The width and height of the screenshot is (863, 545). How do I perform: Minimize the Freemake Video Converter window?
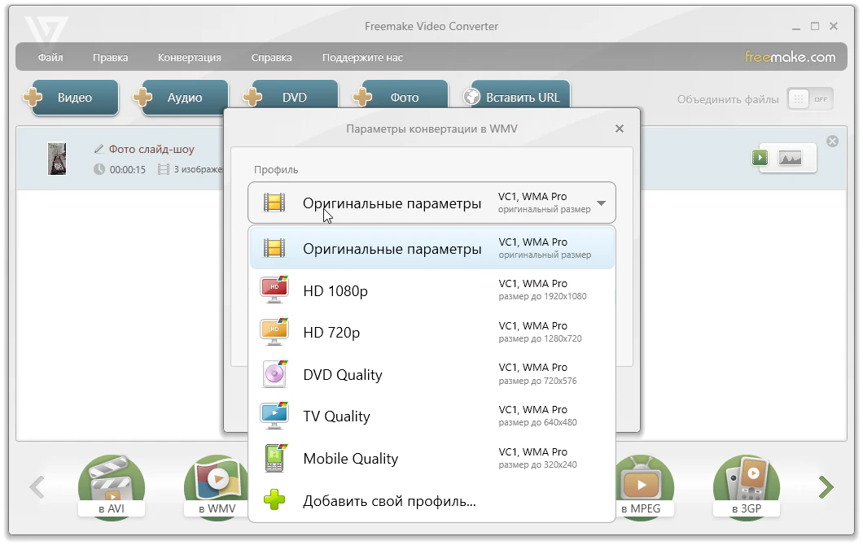(x=796, y=26)
